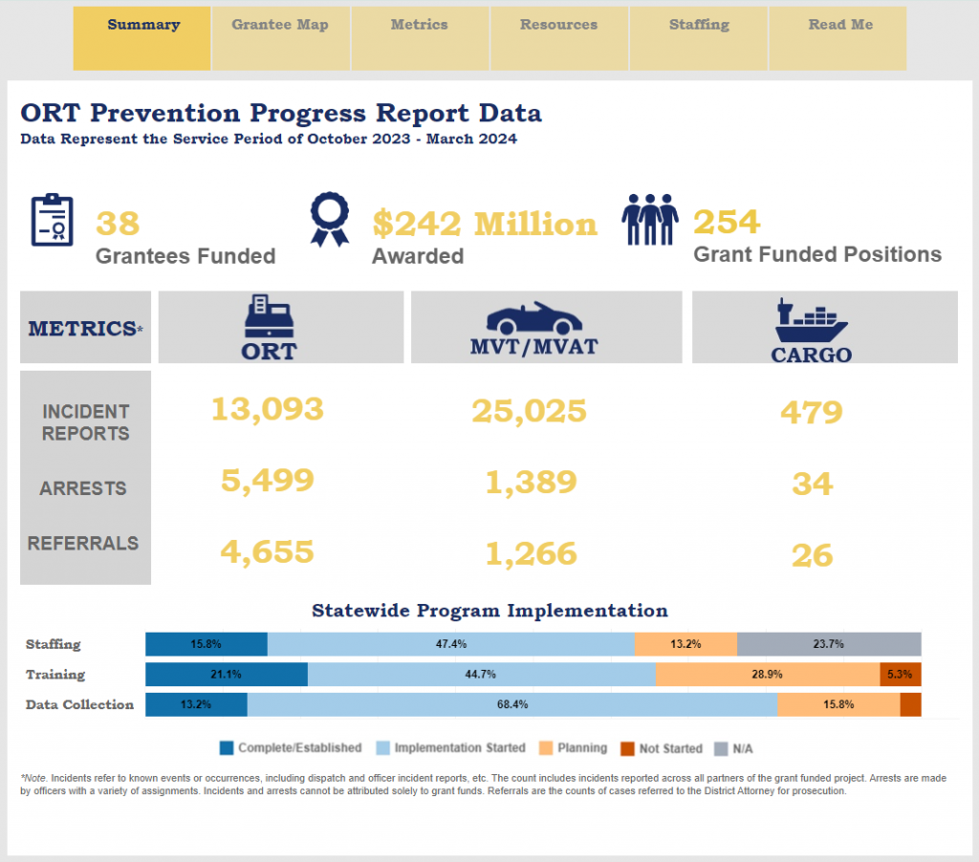Click the grantees funded clipboard icon
The width and height of the screenshot is (979, 862).
pyautogui.click(x=52, y=220)
